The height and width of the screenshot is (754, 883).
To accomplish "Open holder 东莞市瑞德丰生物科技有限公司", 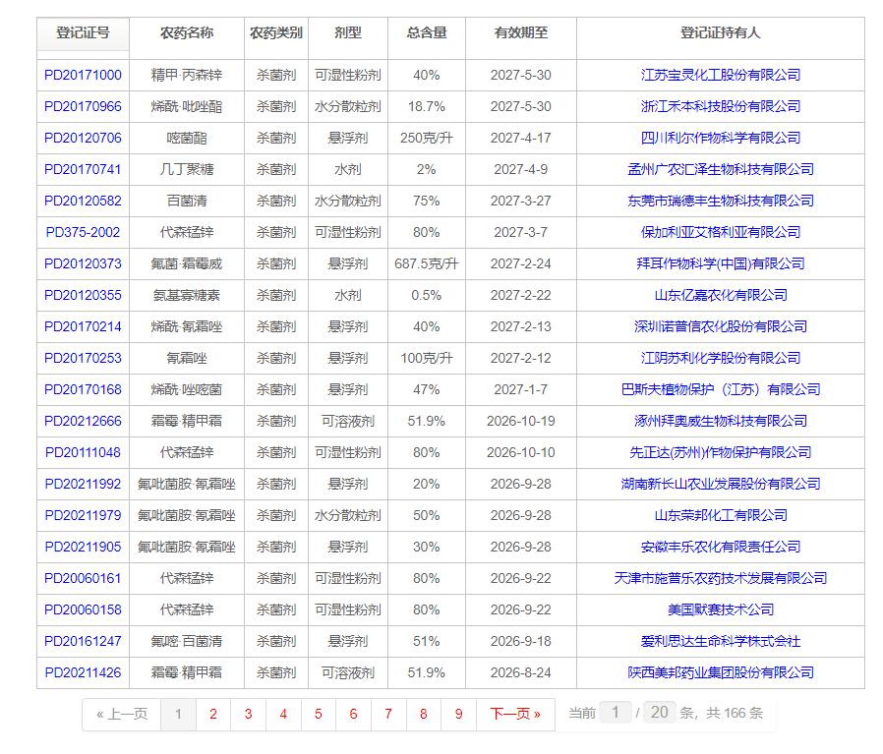I will coord(721,201).
